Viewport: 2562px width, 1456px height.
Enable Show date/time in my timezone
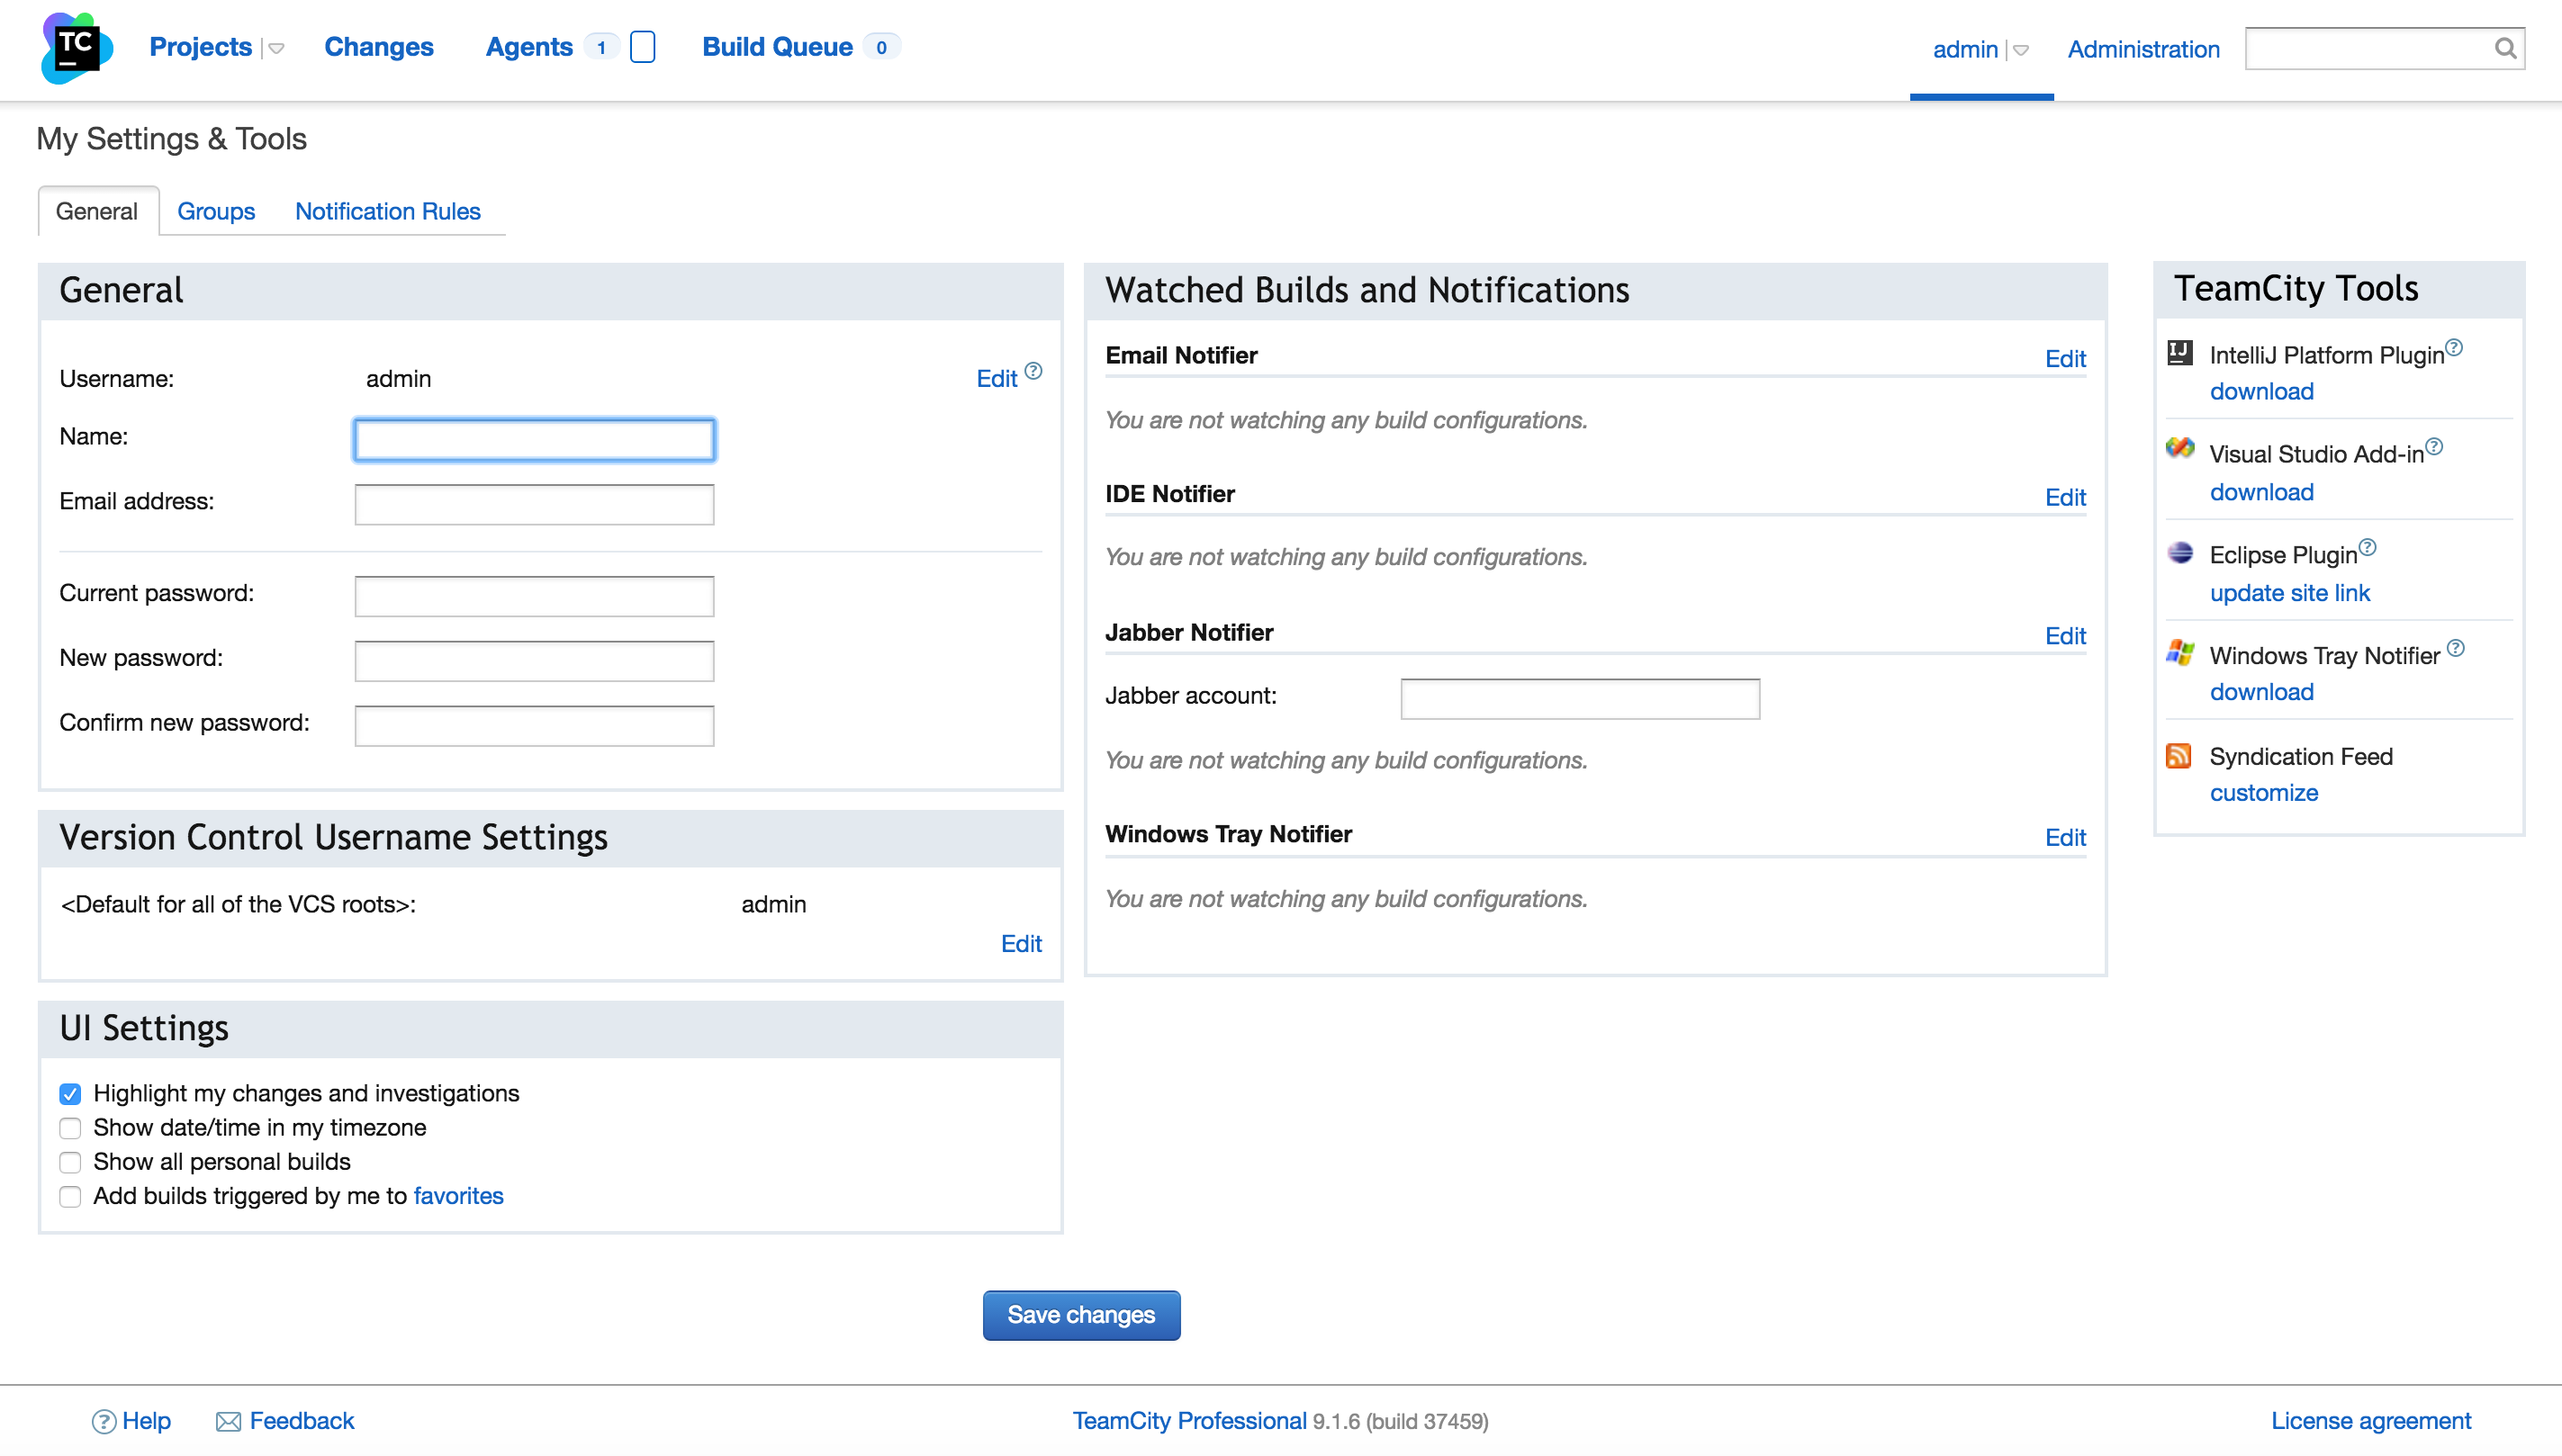[70, 1128]
